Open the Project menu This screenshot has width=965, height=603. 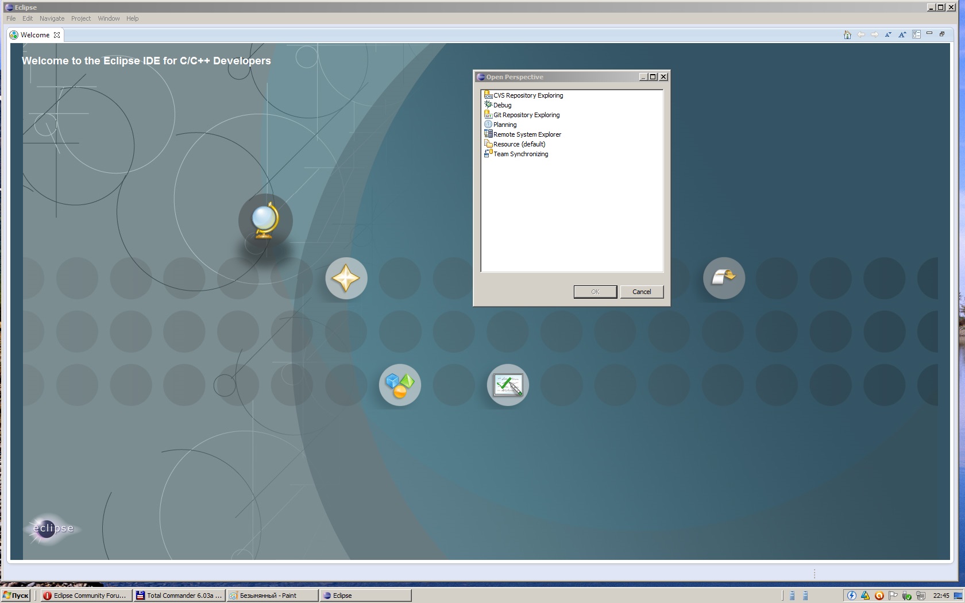[x=81, y=18]
